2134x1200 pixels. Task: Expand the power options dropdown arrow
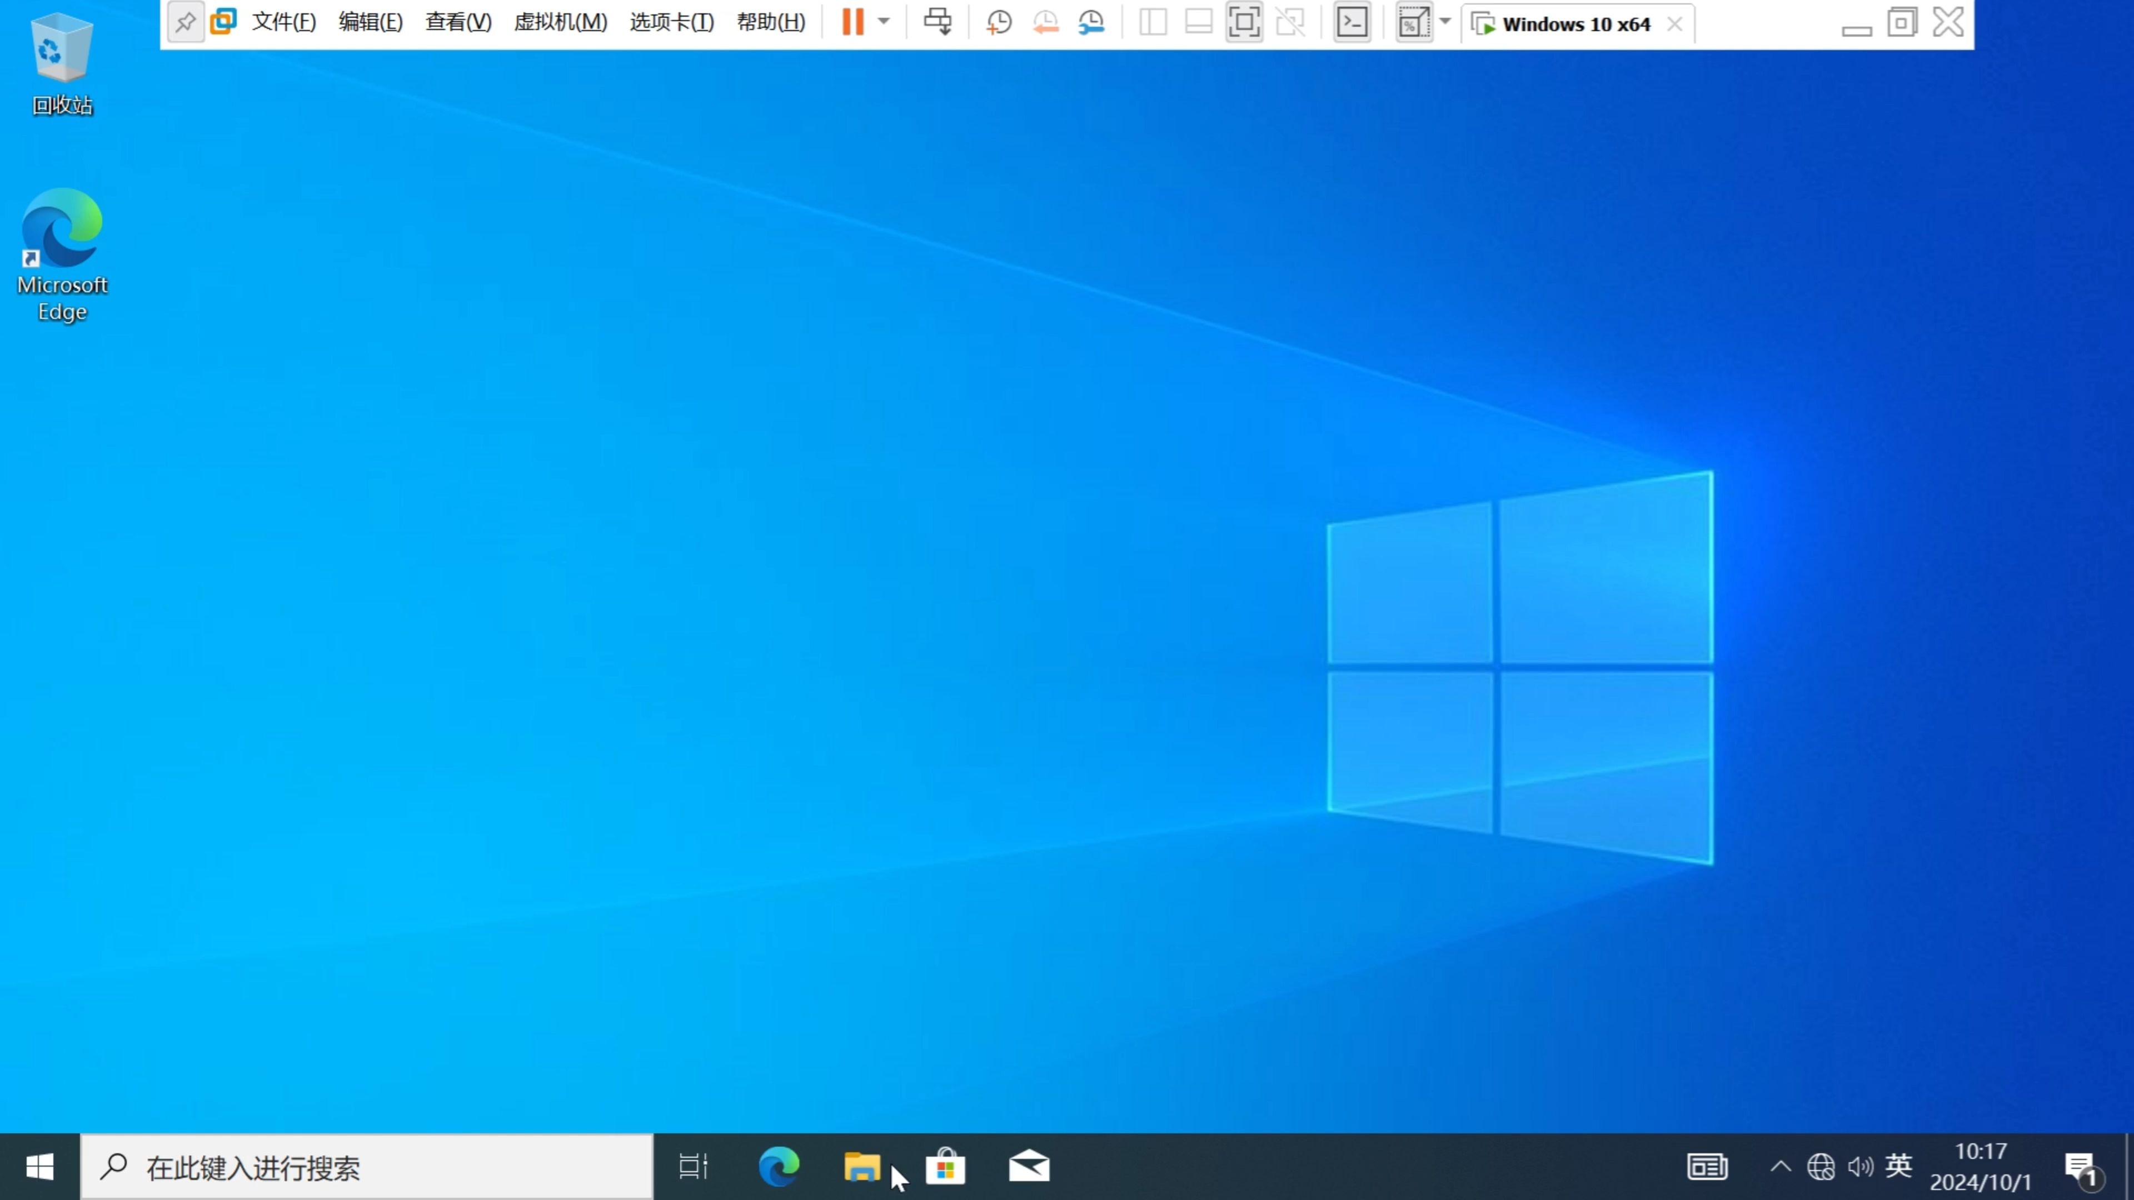(x=884, y=22)
